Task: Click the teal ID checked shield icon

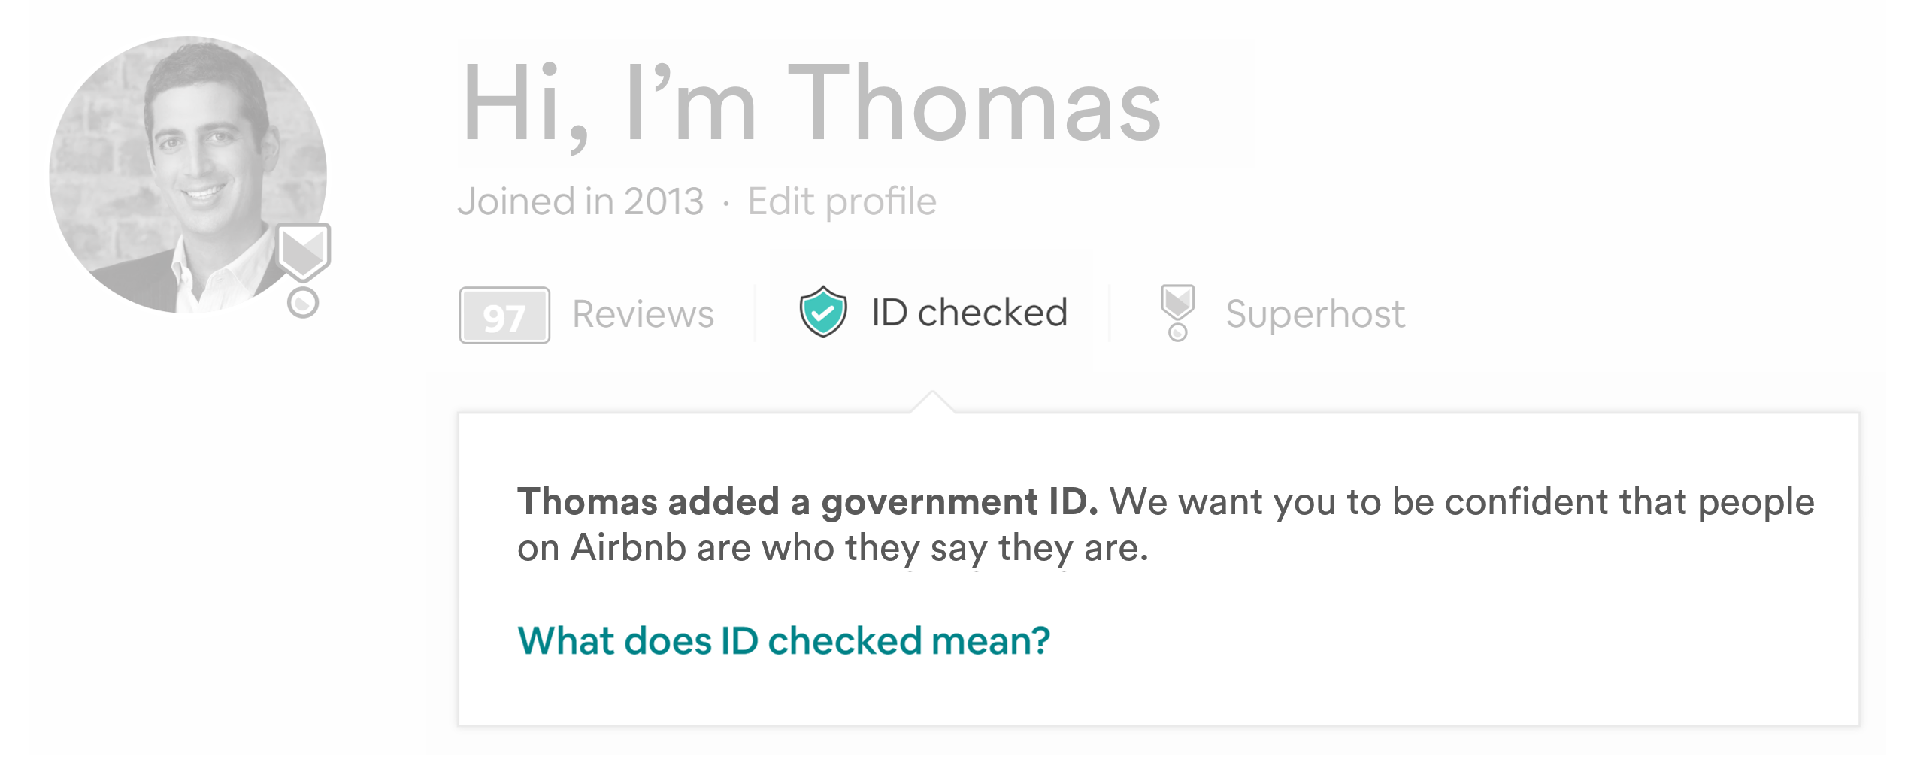Action: (x=823, y=311)
